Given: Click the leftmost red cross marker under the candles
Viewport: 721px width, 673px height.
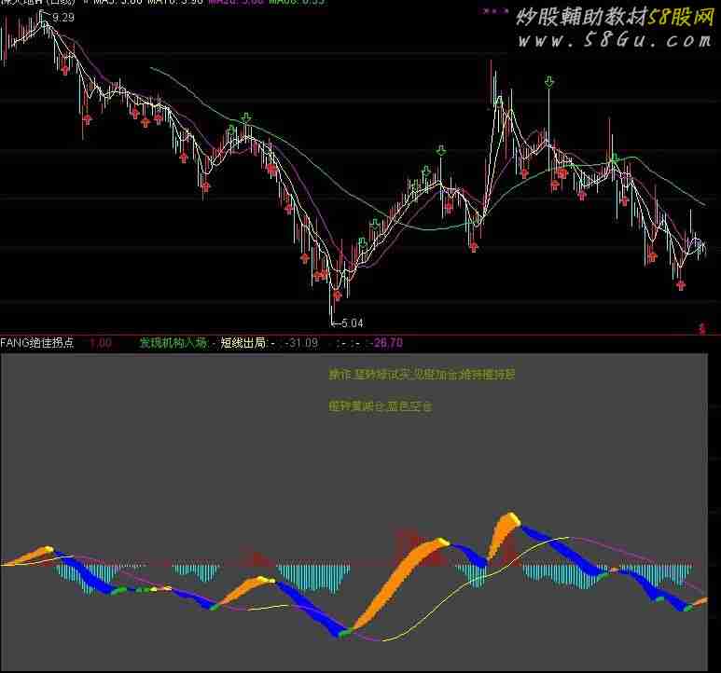Looking at the screenshot, I should point(63,65).
